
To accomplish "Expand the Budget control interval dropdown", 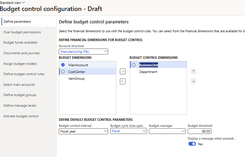I will click(x=83, y=131).
